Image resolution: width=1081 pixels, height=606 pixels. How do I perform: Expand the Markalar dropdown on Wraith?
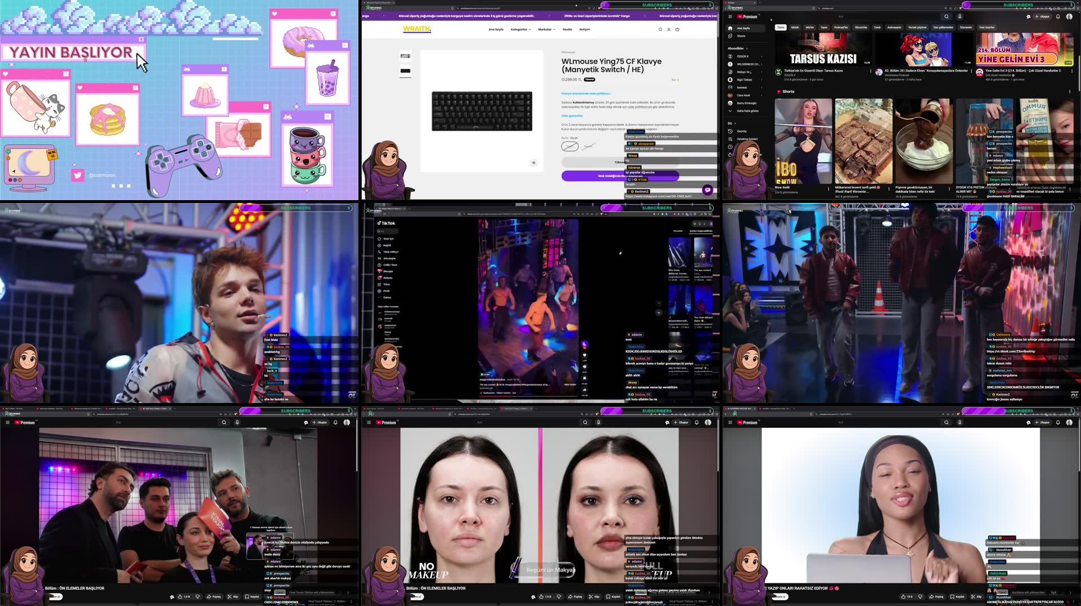click(x=546, y=29)
